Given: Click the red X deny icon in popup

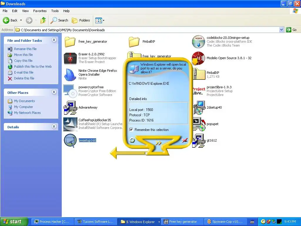Looking at the screenshot, I should click(184, 140).
